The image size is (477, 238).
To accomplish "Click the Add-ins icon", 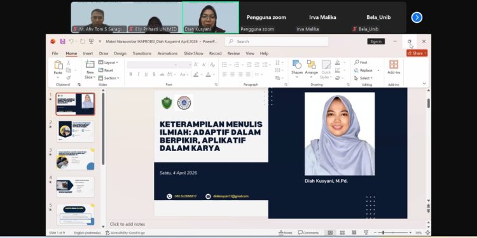I will (394, 67).
